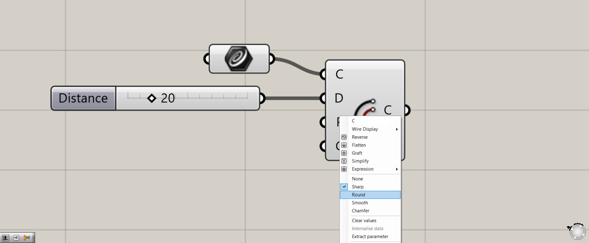Screen dimensions: 589x243
Task: Select the hexagonal curve component icon
Action: 239,59
